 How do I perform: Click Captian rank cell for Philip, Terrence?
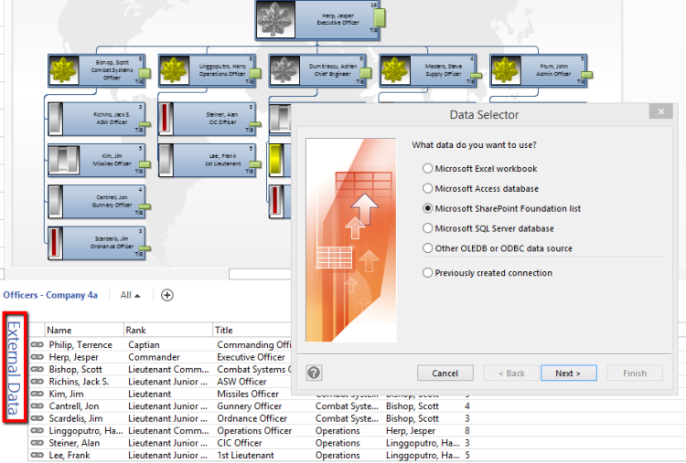[x=144, y=345]
